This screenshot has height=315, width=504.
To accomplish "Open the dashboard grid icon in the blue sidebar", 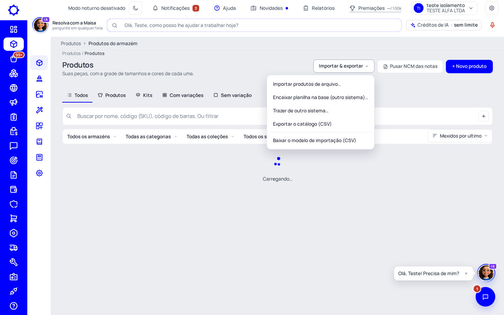I will pyautogui.click(x=14, y=29).
